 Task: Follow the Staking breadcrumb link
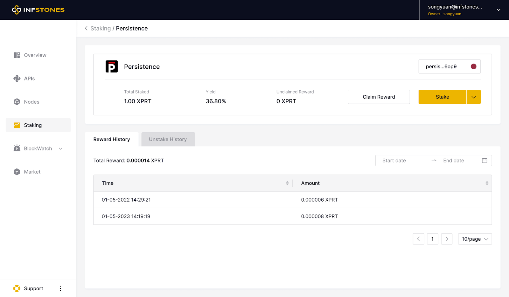click(101, 28)
